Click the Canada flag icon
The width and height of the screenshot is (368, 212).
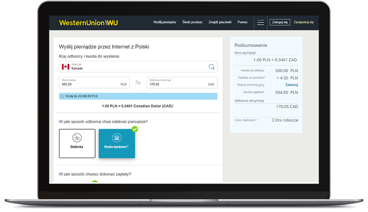click(x=66, y=67)
